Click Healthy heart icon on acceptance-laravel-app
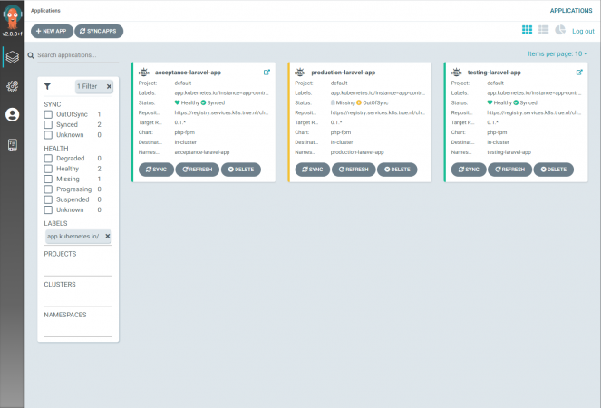The width and height of the screenshot is (601, 408). point(177,102)
